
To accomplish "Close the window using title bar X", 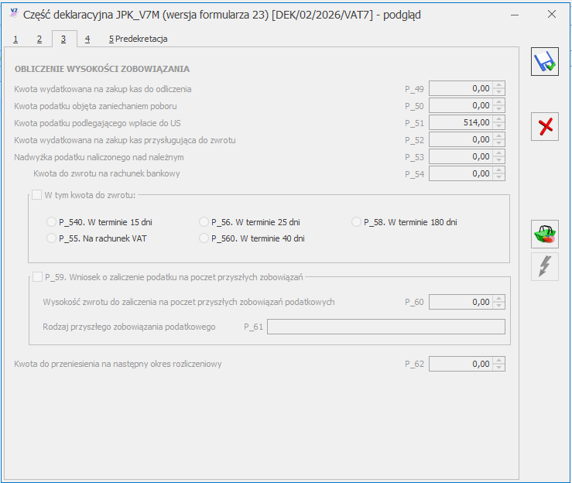I will coord(551,14).
